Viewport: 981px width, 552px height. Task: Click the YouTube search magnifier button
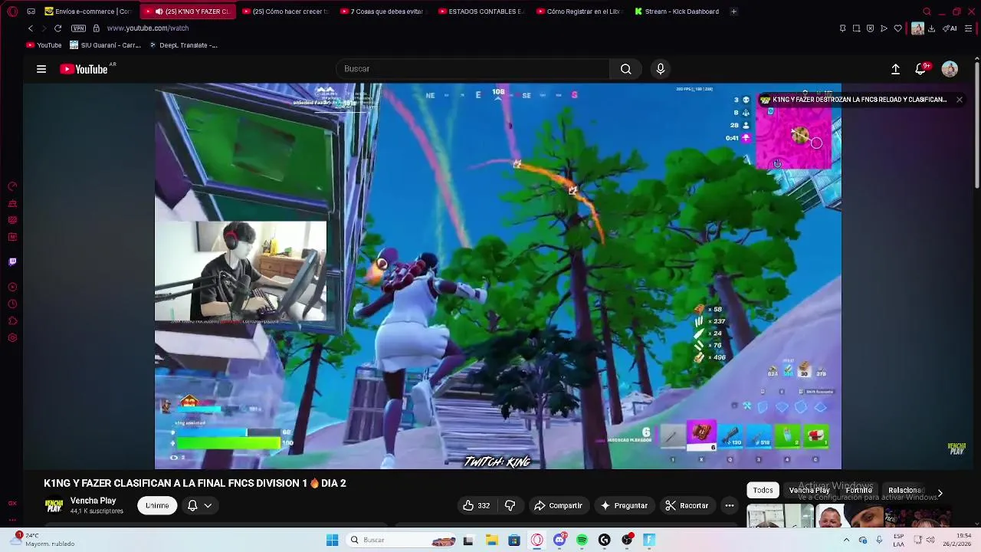(626, 69)
